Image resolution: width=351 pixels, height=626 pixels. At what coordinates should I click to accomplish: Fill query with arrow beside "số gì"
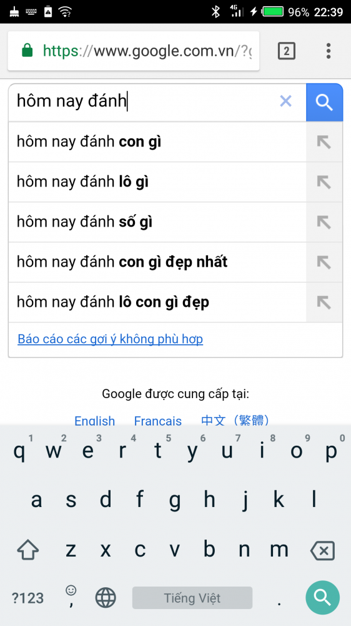(324, 222)
